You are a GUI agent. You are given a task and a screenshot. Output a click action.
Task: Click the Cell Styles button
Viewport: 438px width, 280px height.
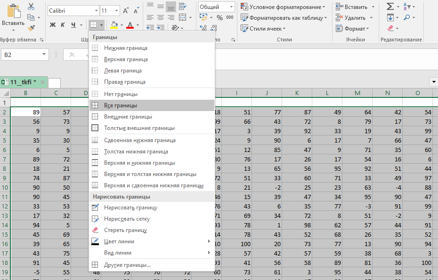265,28
